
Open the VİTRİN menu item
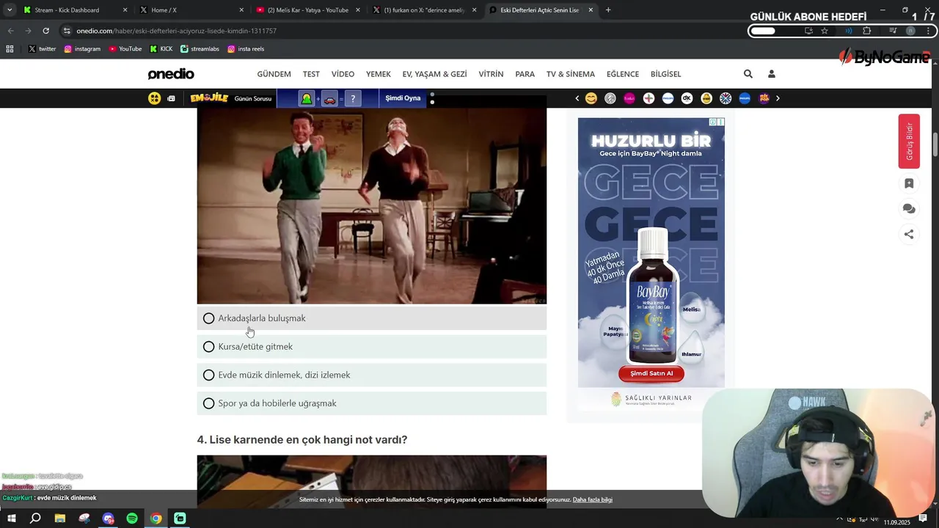coord(491,74)
